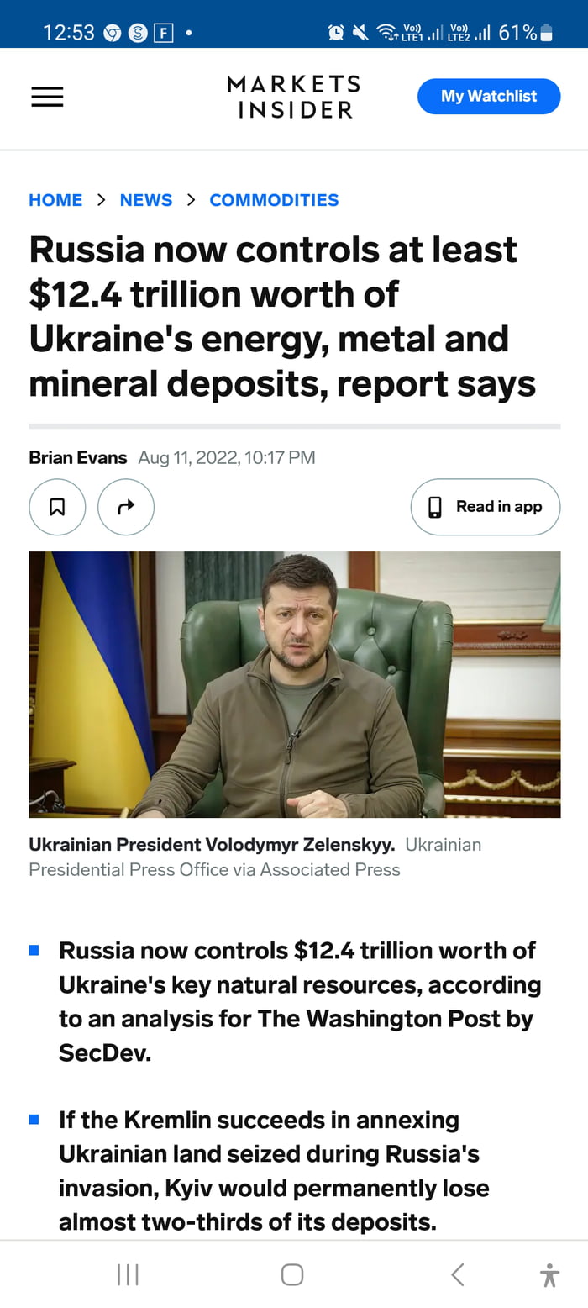This screenshot has height=1308, width=588.
Task: Tap the alarm clock status icon
Action: (336, 29)
